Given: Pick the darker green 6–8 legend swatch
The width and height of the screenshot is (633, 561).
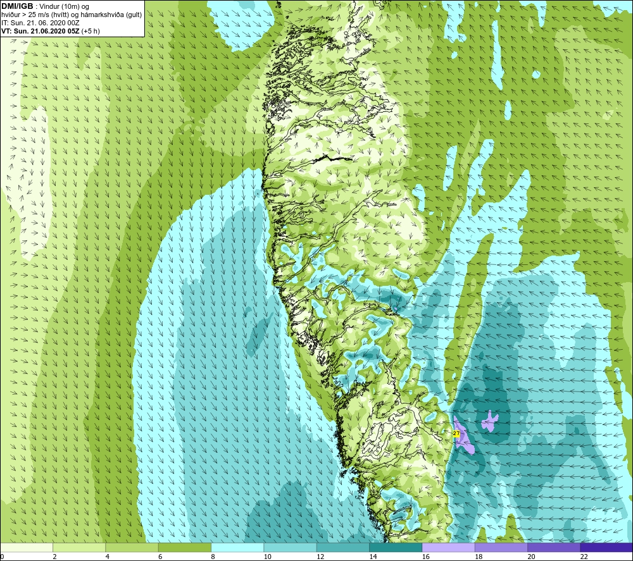Looking at the screenshot, I should [x=184, y=547].
